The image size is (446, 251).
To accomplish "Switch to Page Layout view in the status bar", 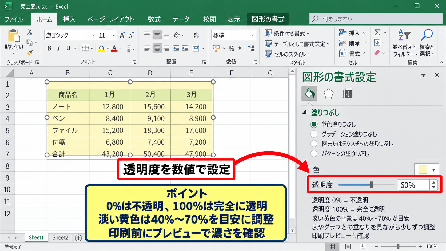I will point(348,246).
